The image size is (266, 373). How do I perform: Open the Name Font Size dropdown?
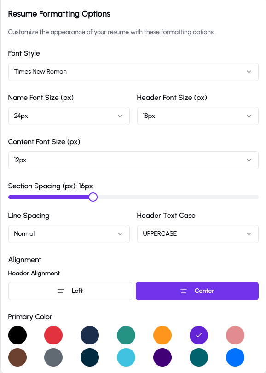pyautogui.click(x=69, y=116)
